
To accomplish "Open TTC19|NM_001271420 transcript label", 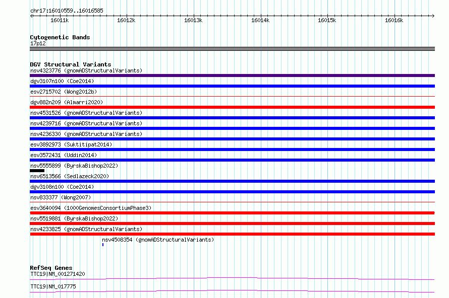I will [x=58, y=274].
